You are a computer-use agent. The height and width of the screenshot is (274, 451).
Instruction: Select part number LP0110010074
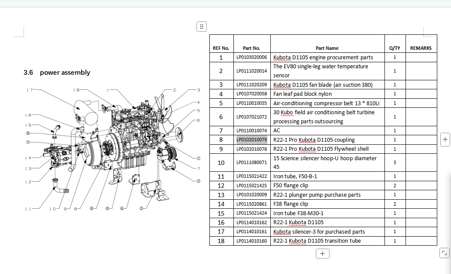[251, 131]
